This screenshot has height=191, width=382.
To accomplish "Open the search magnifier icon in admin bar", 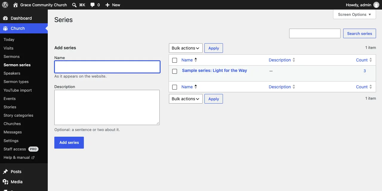I will click(74, 5).
